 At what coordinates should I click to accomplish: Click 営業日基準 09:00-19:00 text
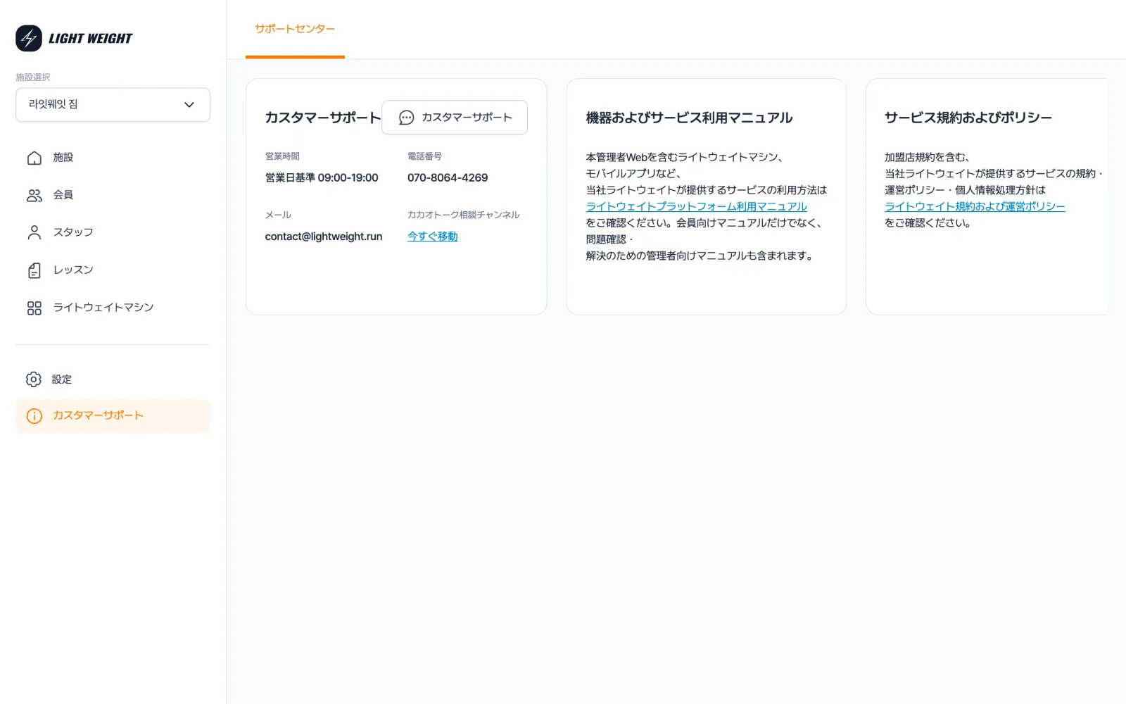click(x=322, y=178)
